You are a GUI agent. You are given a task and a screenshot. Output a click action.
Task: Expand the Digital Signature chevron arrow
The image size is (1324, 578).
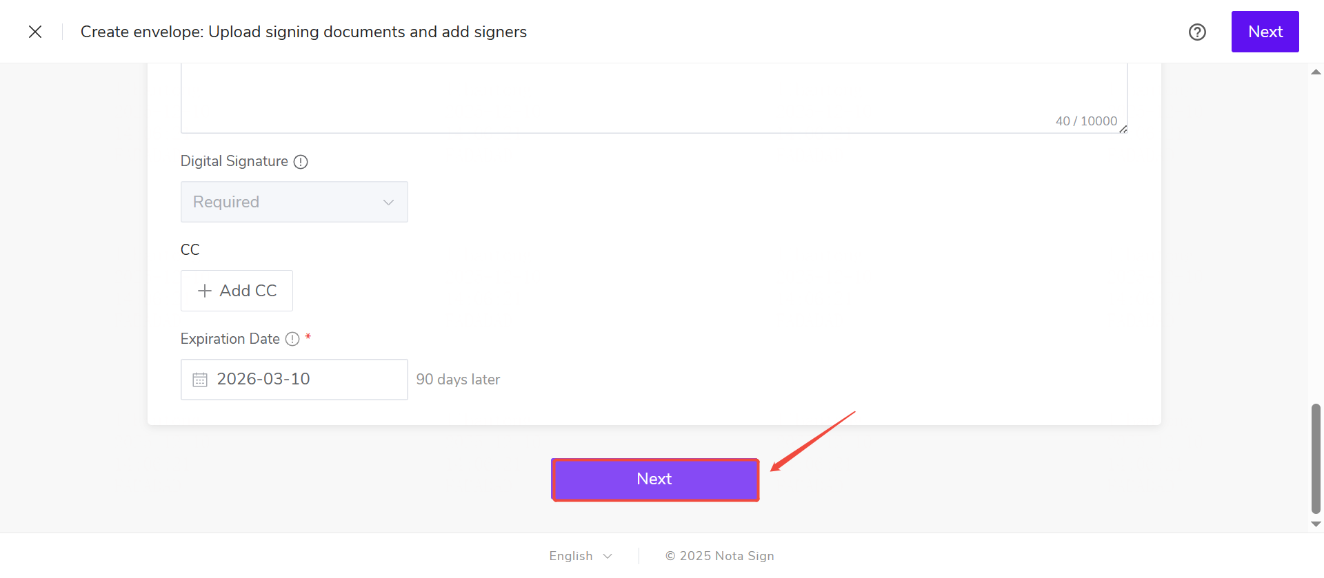tap(388, 203)
